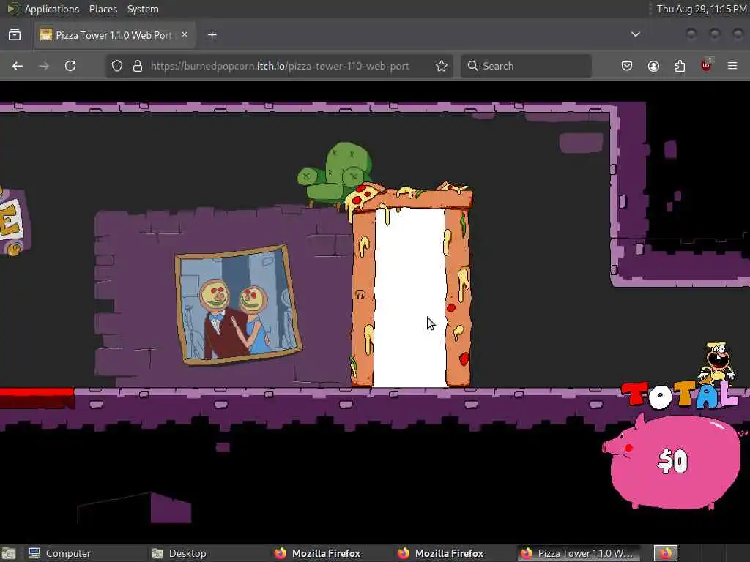Click the colorful TOTAL label
The width and height of the screenshot is (750, 562).
679,394
